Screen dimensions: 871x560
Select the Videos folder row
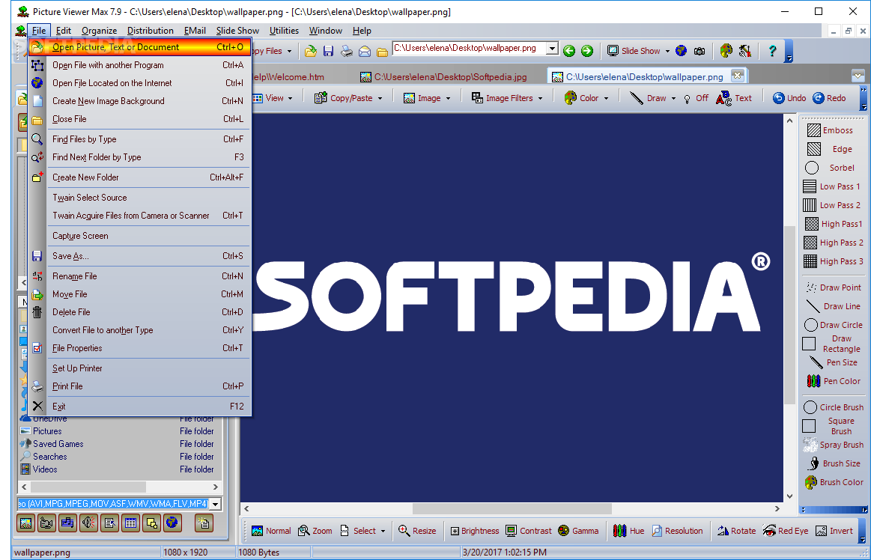(119, 469)
